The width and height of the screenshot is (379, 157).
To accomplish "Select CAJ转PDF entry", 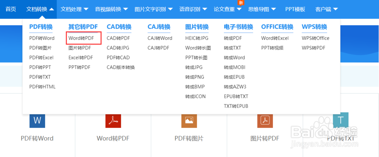I will tap(158, 48).
